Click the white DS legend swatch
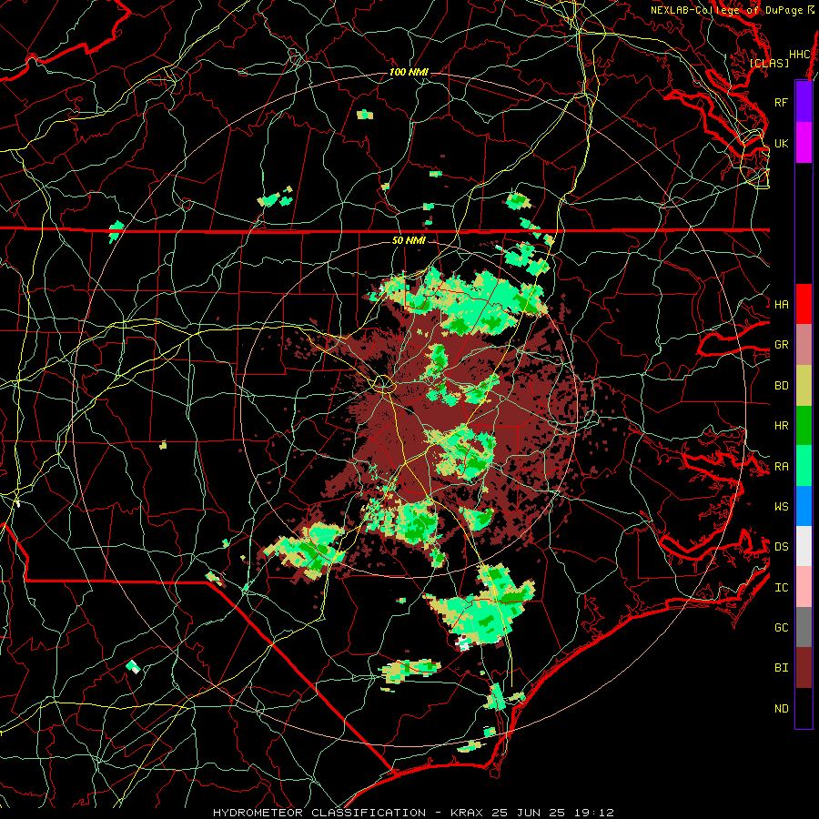The height and width of the screenshot is (819, 819). [x=804, y=546]
